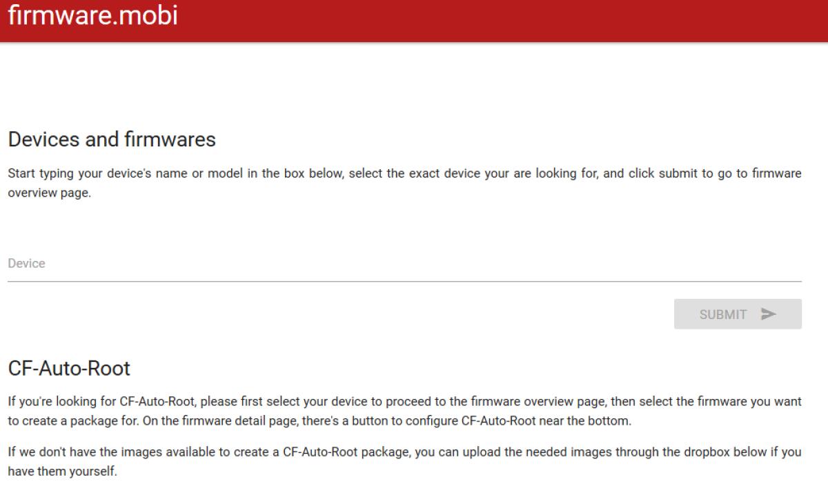828x484 pixels.
Task: Click the "overview page." text line
Action: [x=49, y=193]
